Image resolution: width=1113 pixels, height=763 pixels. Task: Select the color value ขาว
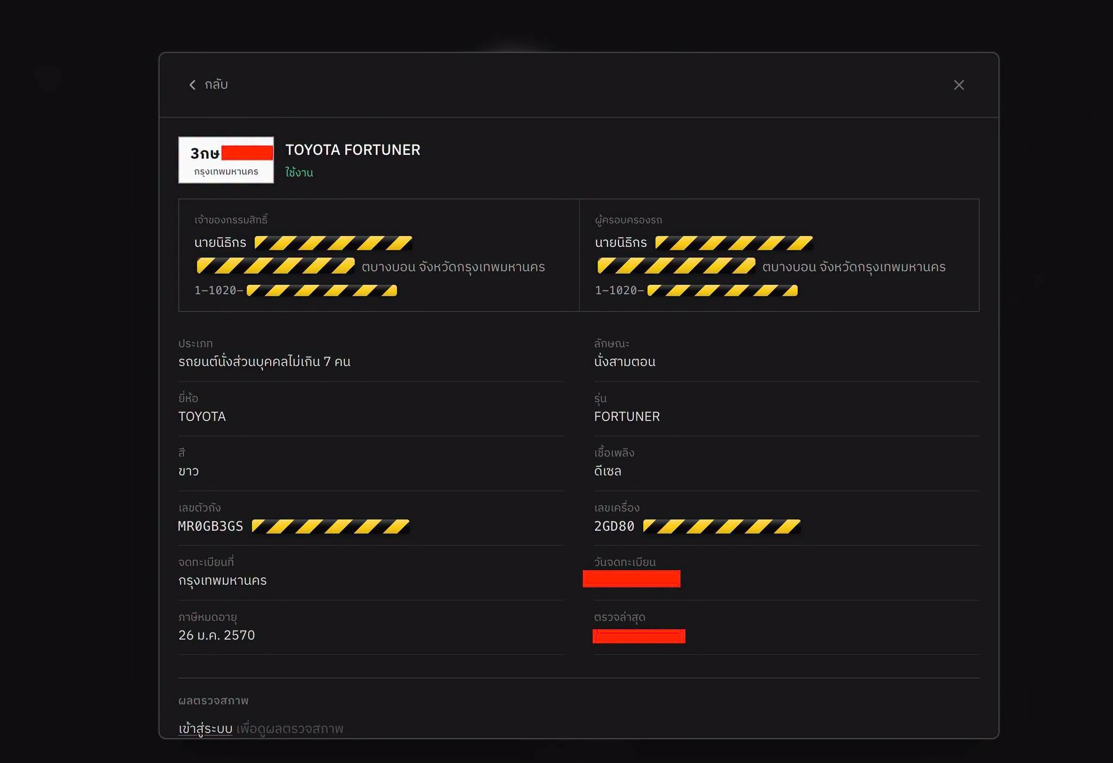coord(189,471)
